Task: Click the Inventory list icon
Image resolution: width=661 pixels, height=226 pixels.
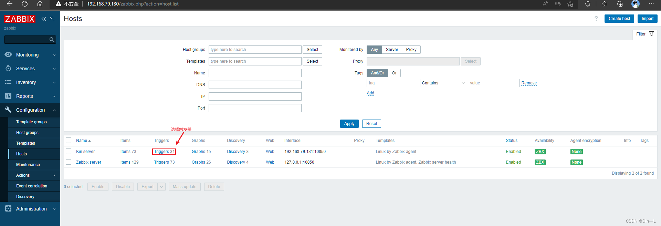Action: tap(8, 82)
